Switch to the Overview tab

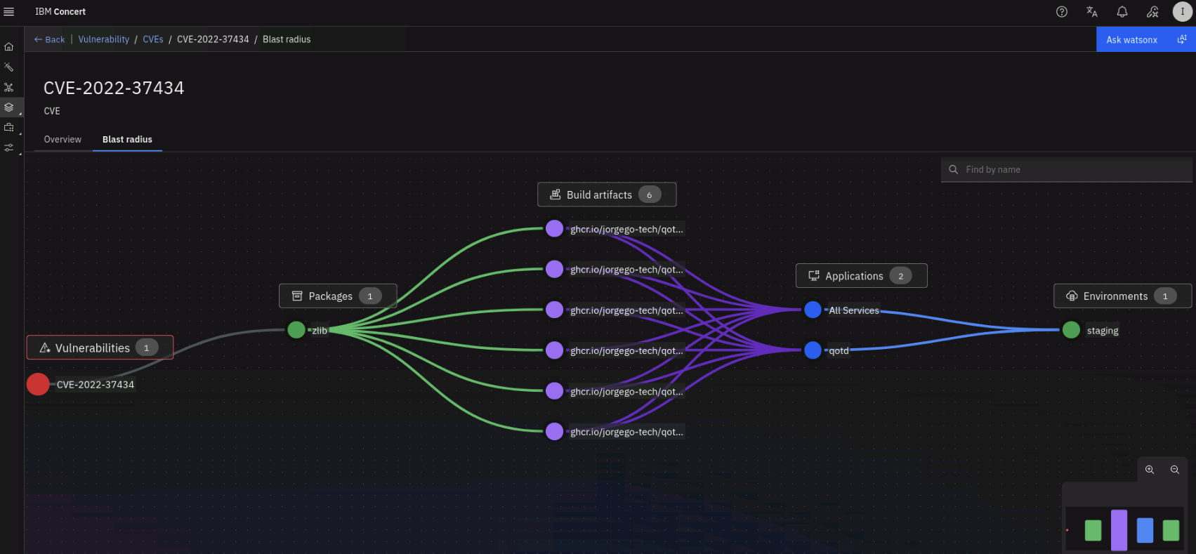pyautogui.click(x=63, y=139)
